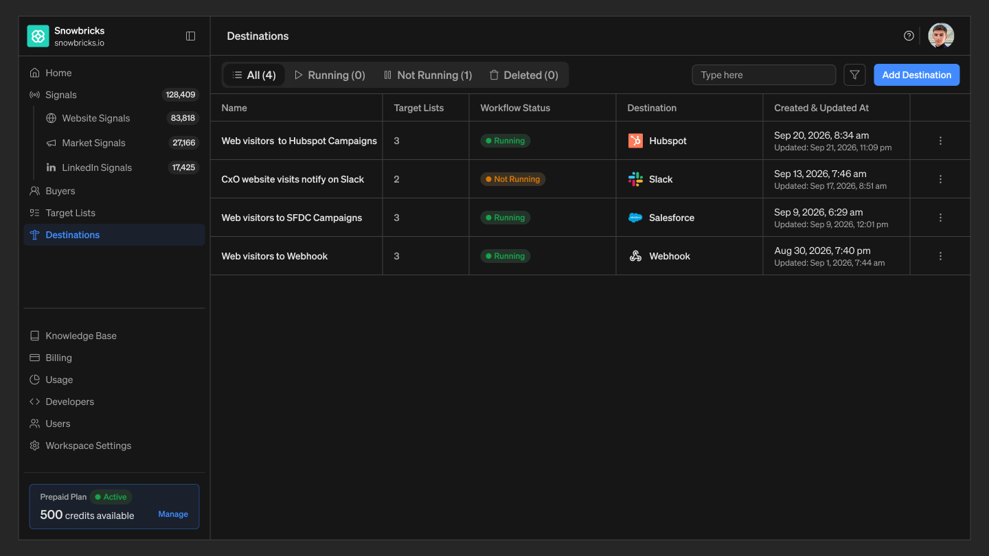Image resolution: width=989 pixels, height=556 pixels.
Task: Select Destinations in sidebar
Action: (x=114, y=235)
